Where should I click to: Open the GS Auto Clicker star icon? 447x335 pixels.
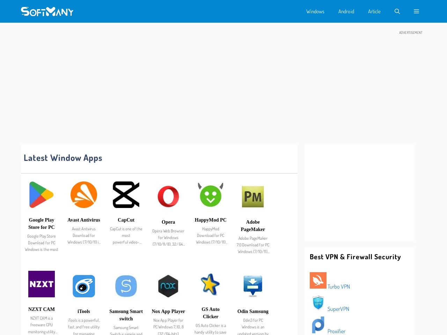[211, 284]
